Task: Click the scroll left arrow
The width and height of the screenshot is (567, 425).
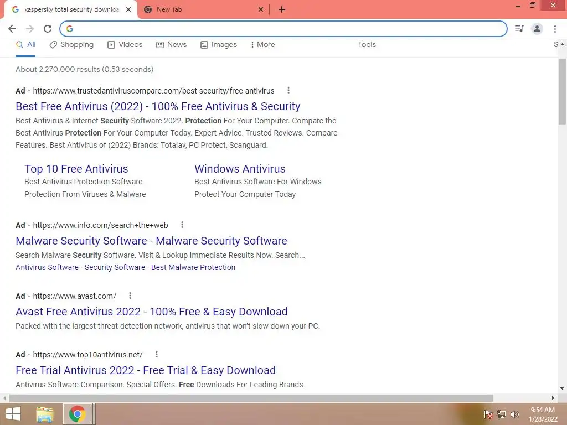Action: (x=4, y=398)
